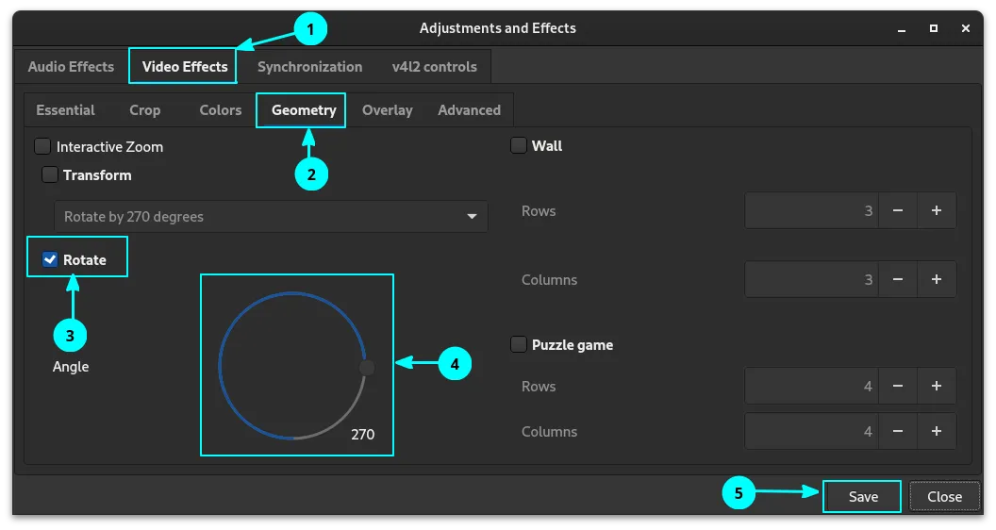Enable the Interactive Zoom checkbox
The height and width of the screenshot is (530, 996).
point(42,147)
